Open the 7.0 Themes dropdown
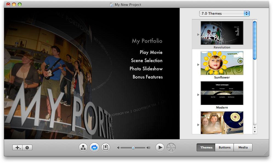Viewport: 273px width, 163px height. 224,13
